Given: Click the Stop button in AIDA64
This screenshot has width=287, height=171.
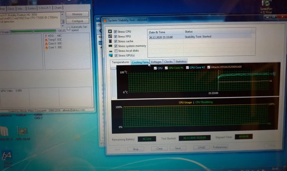Looking at the screenshot, I should (136, 149).
